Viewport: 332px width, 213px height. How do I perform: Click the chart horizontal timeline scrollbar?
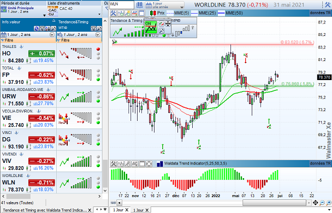[214, 203]
